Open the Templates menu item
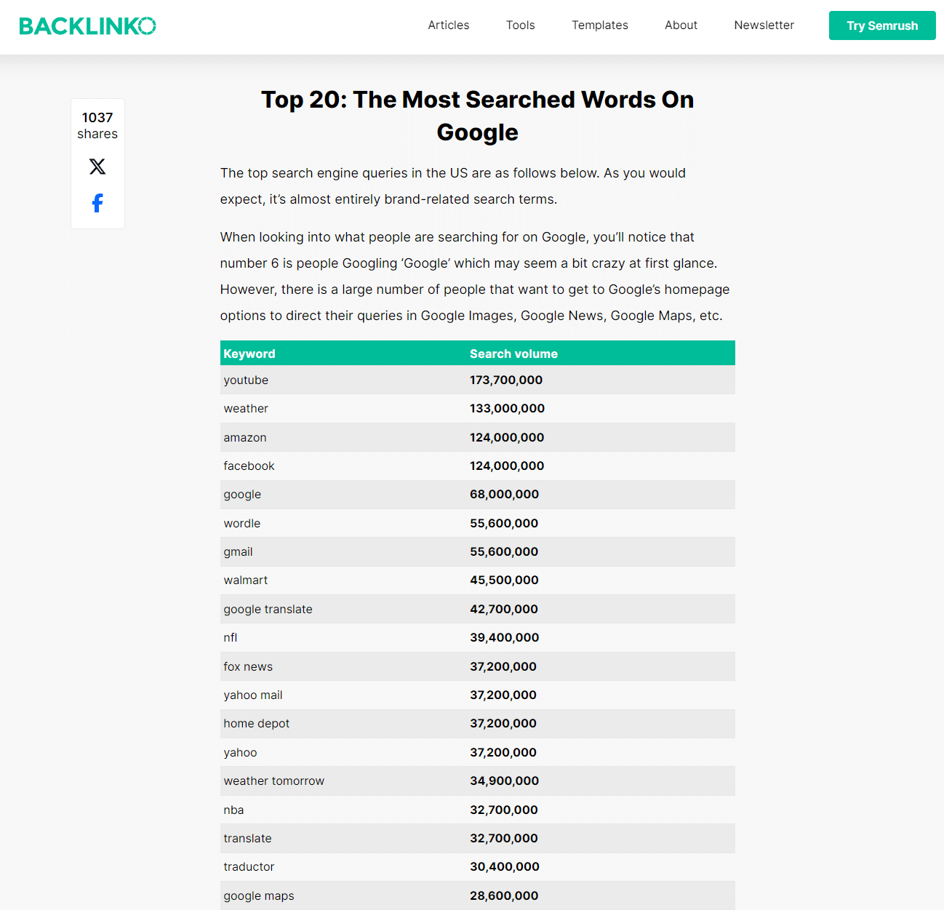The image size is (944, 910). (600, 25)
